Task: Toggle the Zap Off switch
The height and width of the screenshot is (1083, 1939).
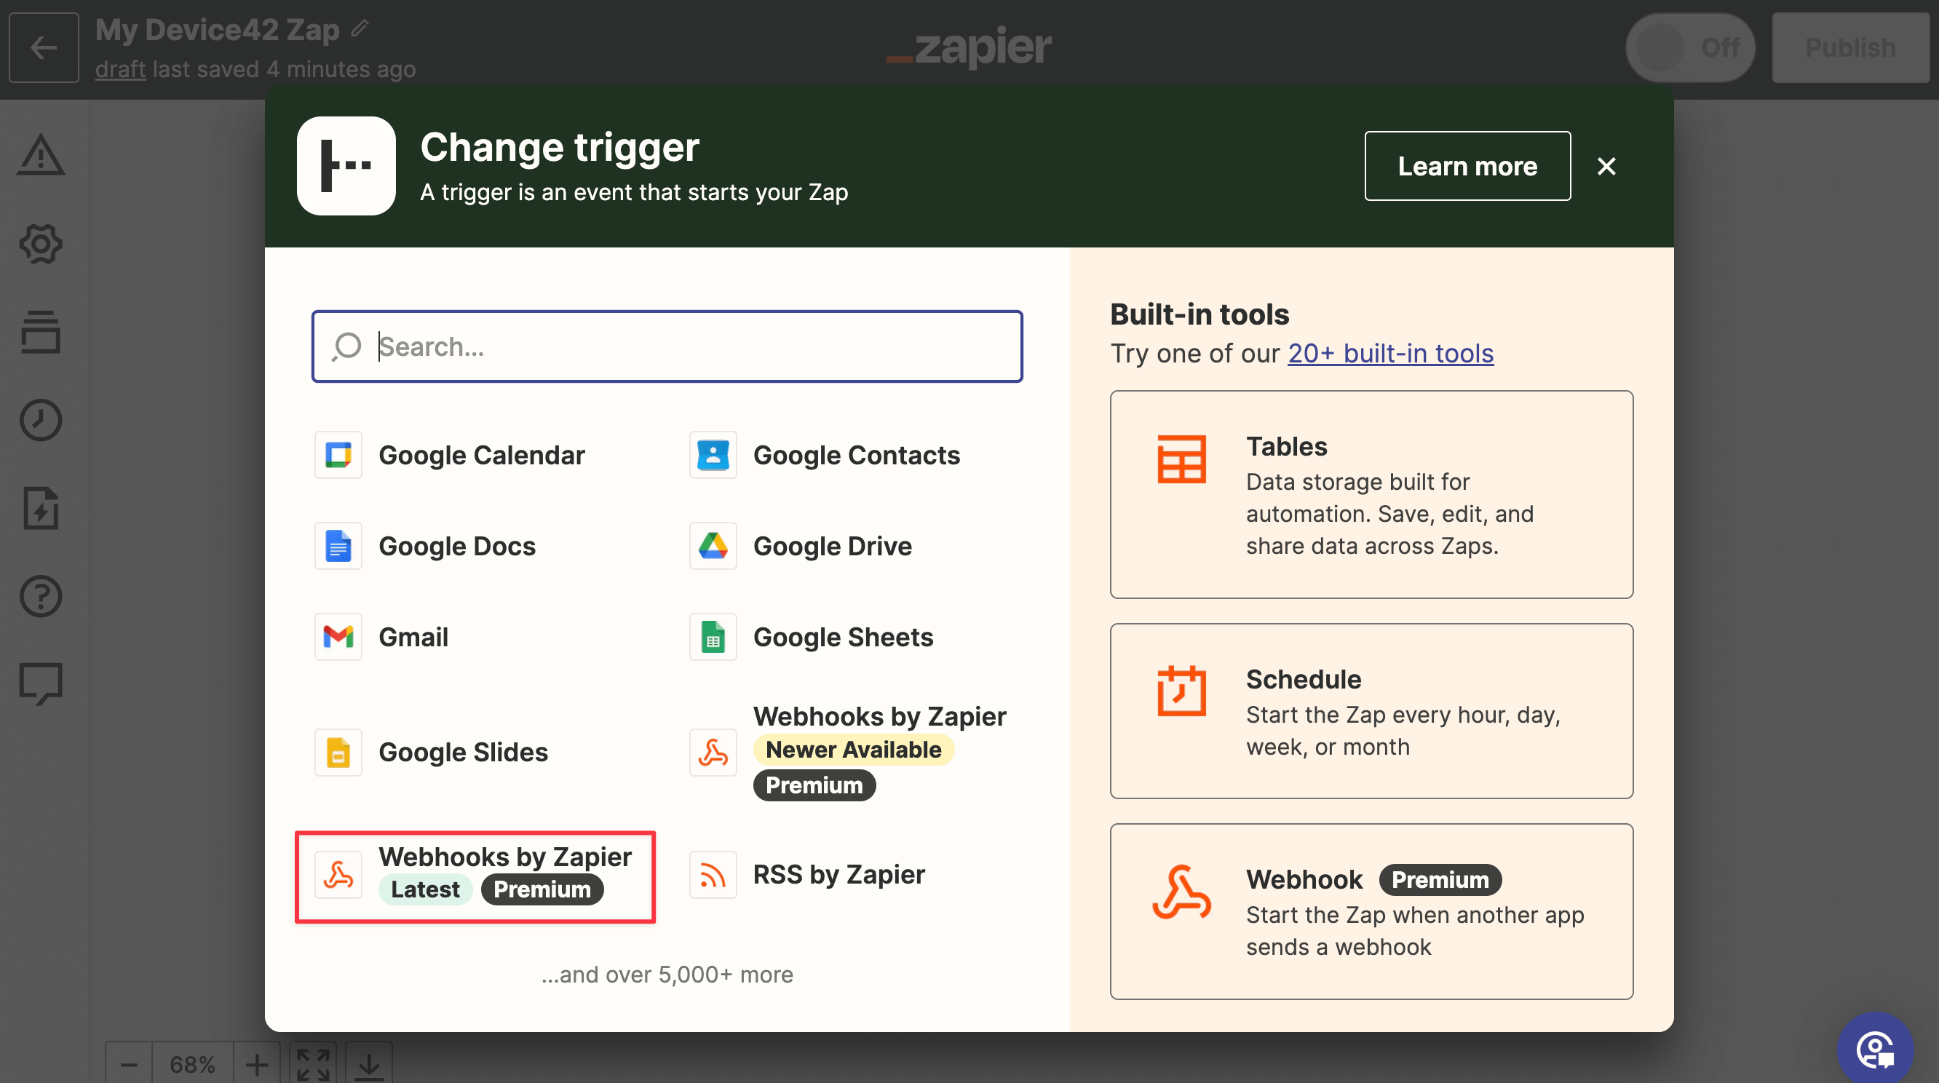Action: click(1691, 47)
